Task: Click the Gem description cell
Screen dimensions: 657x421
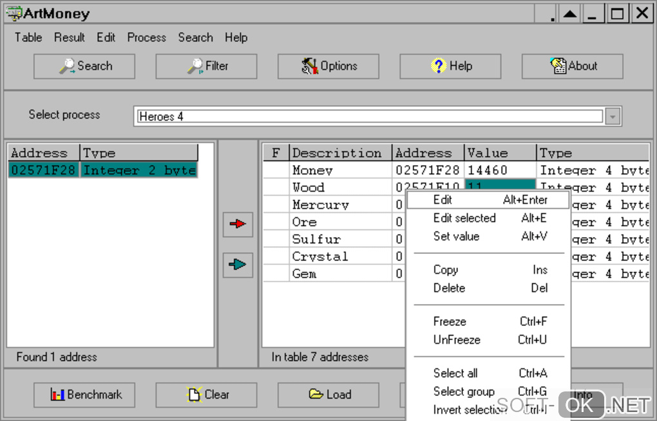Action: [340, 274]
